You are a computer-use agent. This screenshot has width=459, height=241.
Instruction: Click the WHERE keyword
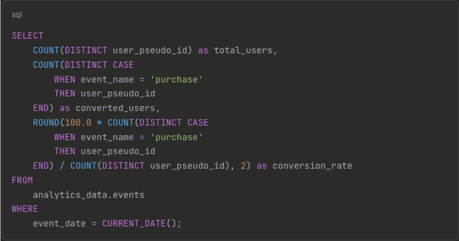tap(24, 209)
